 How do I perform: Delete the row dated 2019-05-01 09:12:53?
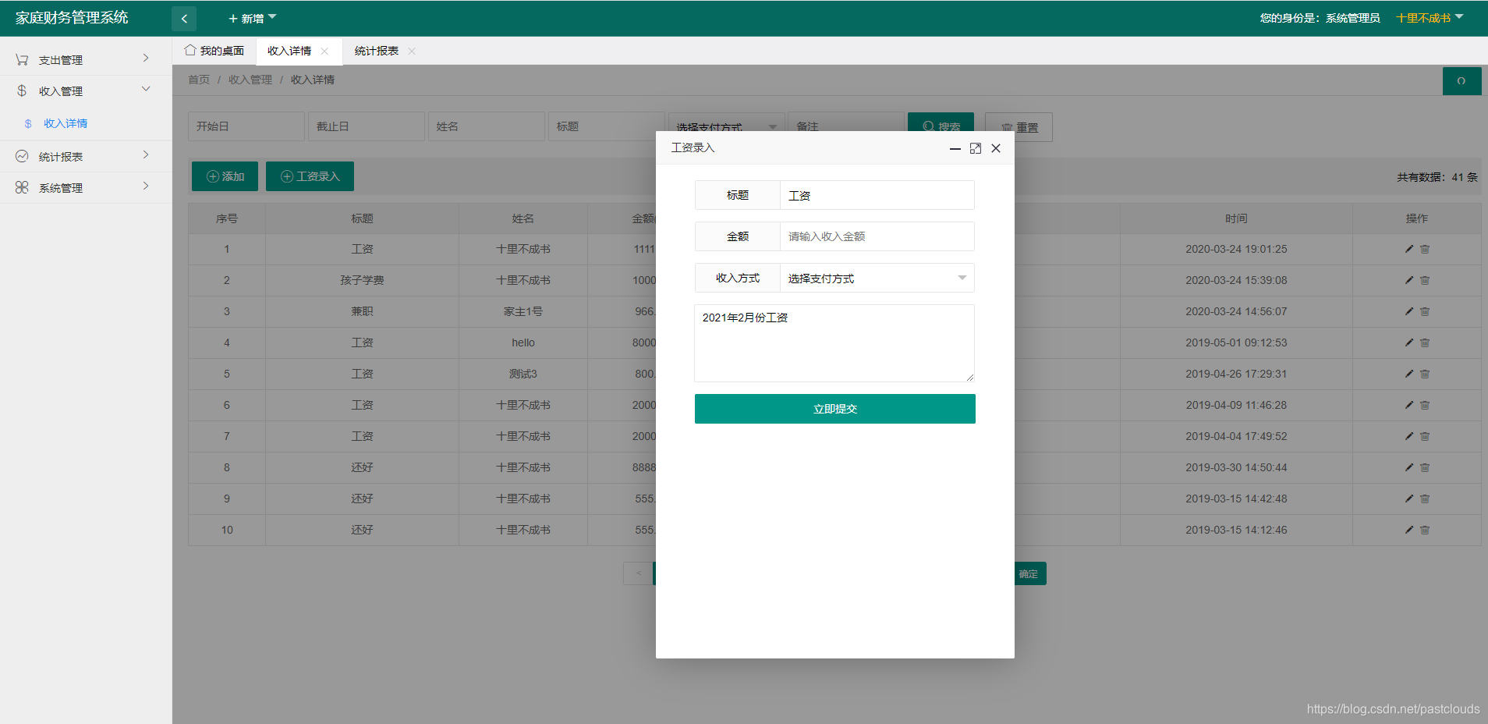pyautogui.click(x=1425, y=342)
